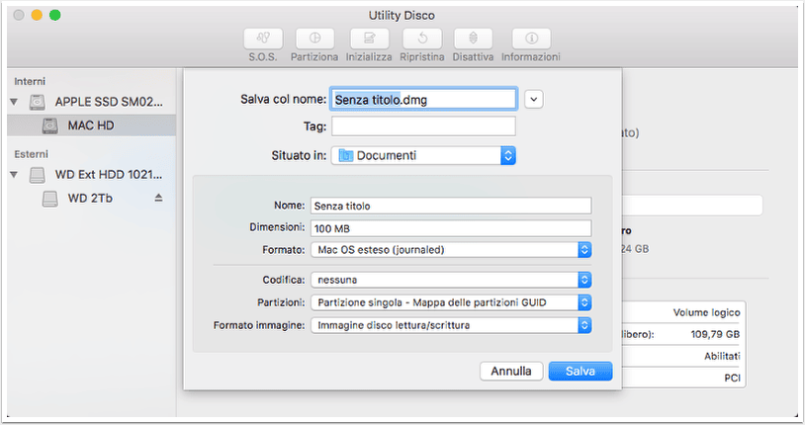Click the Dimensioni 100 MB field
The height and width of the screenshot is (425, 805).
point(451,228)
